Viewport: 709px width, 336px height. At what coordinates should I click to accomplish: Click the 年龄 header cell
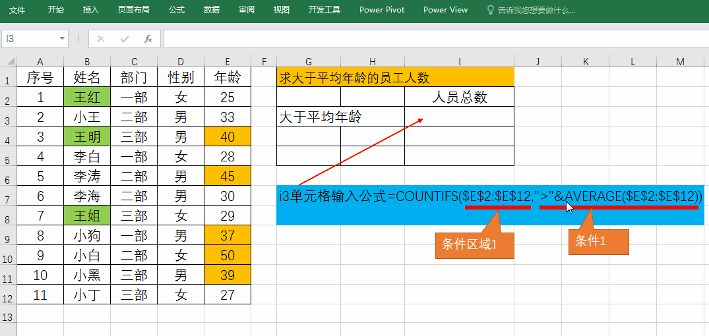(x=228, y=77)
